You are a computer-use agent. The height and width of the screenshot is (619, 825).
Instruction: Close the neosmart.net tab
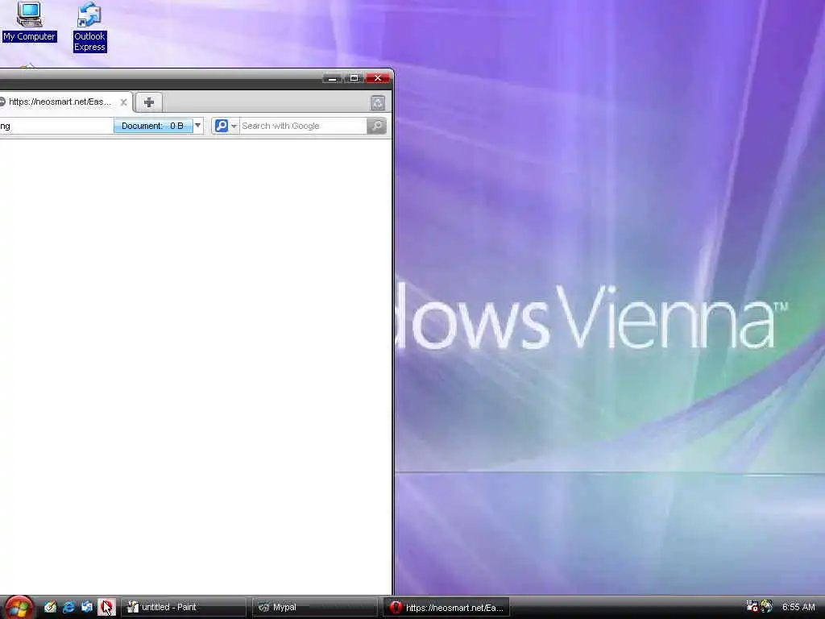pos(123,102)
